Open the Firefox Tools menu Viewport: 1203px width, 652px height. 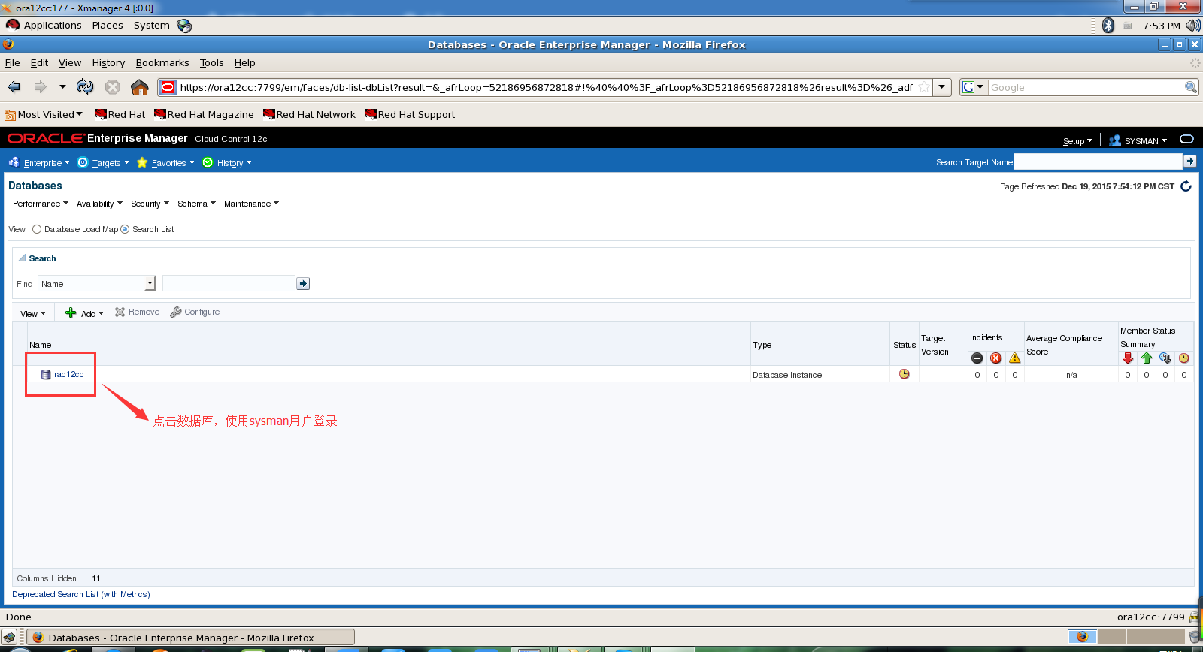[x=212, y=63]
